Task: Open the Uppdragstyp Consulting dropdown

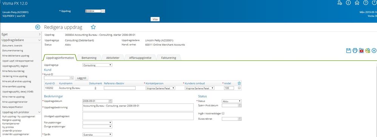Action: [x=97, y=65]
